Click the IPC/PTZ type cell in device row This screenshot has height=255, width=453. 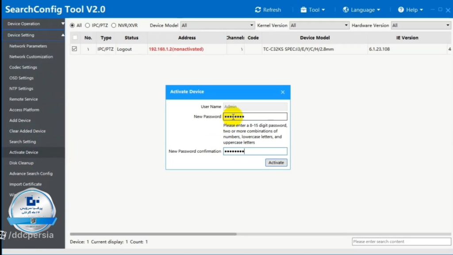tap(105, 49)
